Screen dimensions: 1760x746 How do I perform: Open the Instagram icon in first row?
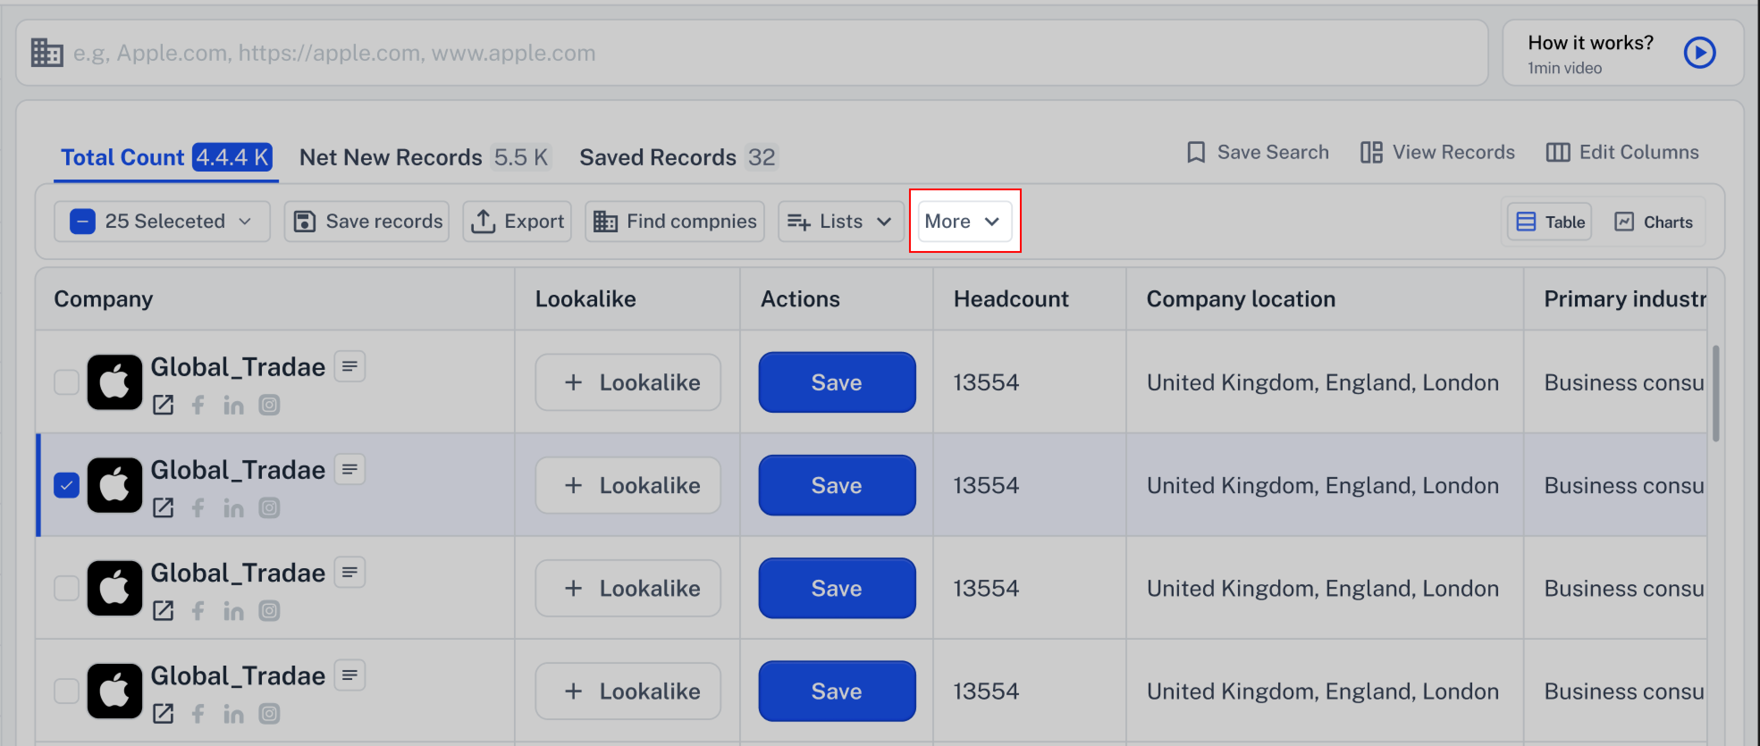coord(269,404)
